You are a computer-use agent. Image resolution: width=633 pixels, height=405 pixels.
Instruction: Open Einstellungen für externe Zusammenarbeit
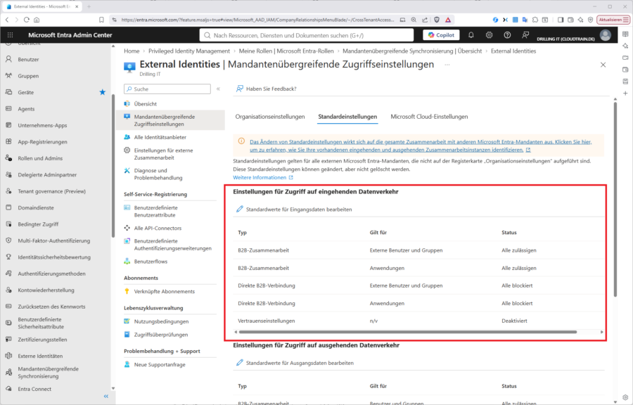163,154
